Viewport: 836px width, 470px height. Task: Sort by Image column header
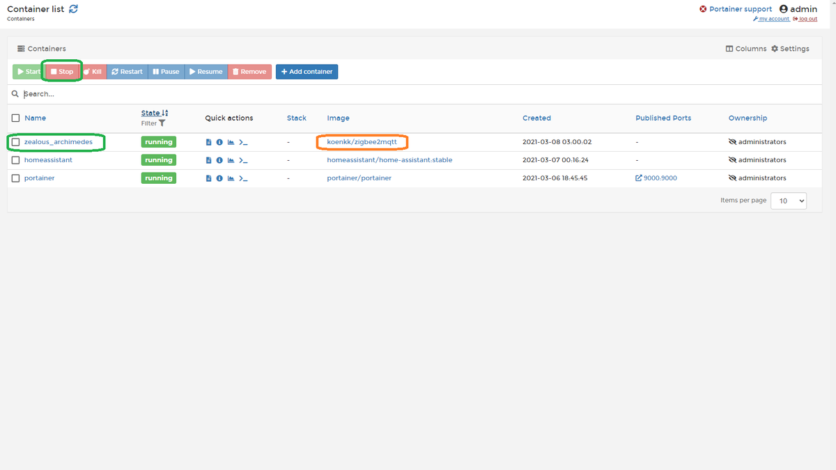(x=339, y=118)
